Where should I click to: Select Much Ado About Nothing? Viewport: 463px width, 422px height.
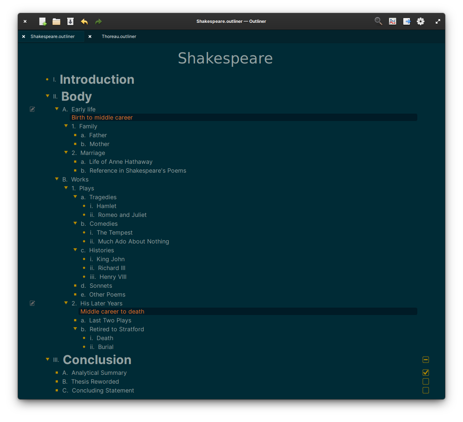pyautogui.click(x=133, y=242)
